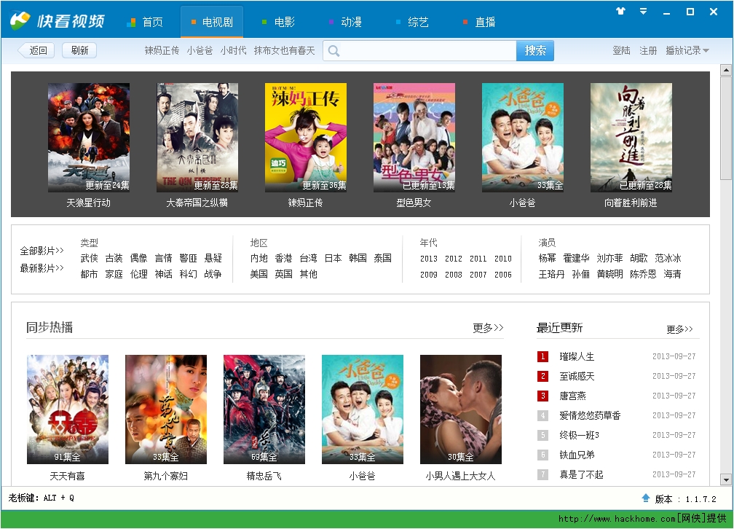Filter by genre 武侠
734x529 pixels.
click(x=89, y=258)
